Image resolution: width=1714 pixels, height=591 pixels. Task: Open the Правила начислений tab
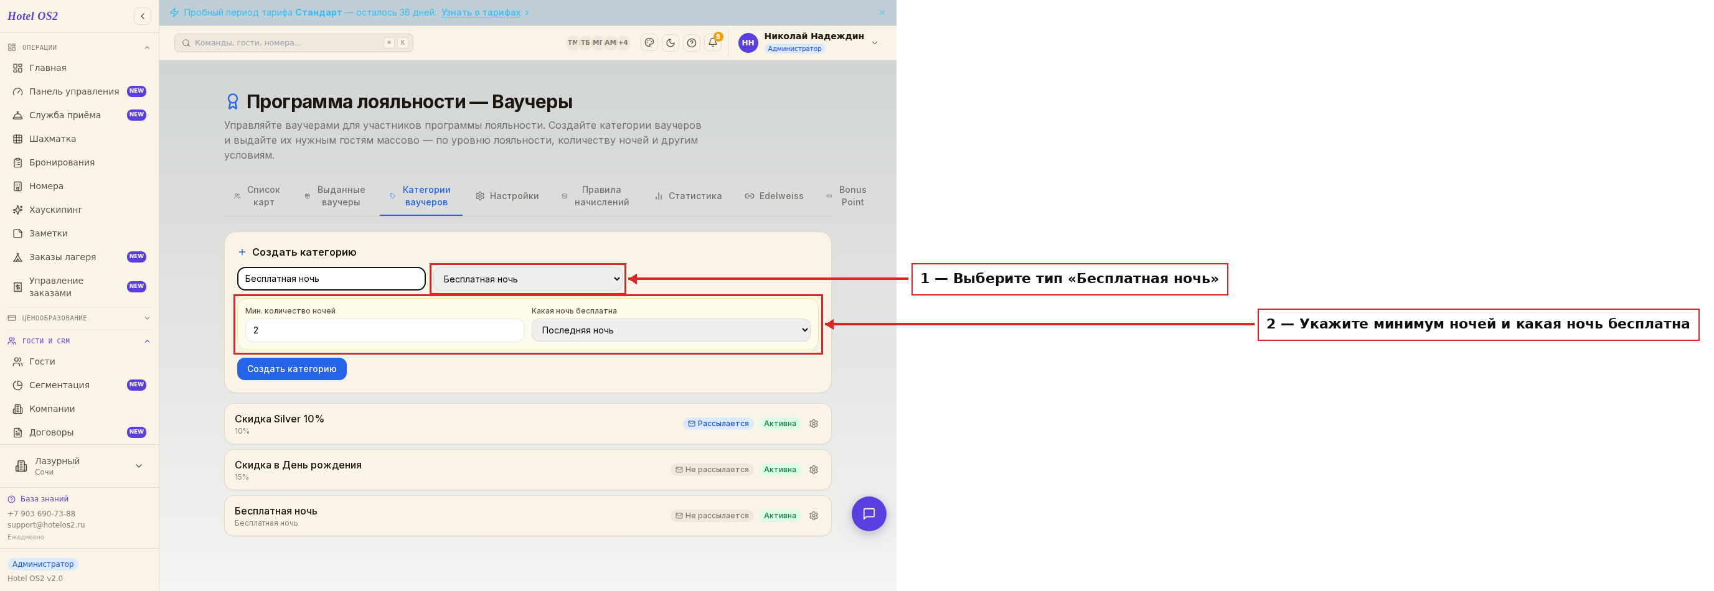tap(595, 196)
